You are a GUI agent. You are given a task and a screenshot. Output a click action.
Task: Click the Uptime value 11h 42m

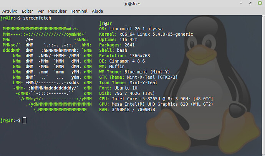tap(128, 39)
